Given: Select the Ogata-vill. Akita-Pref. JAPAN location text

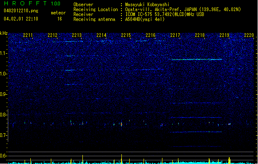Looking at the screenshot, I should point(183,9).
